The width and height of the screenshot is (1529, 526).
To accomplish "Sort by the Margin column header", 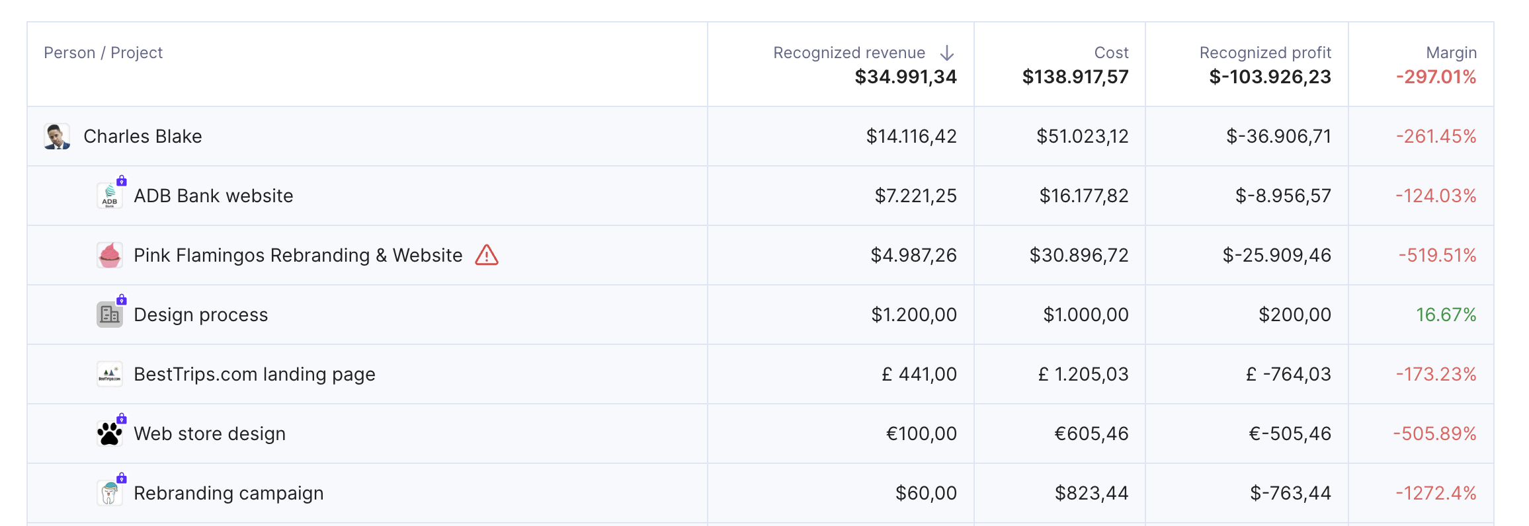I will pos(1451,53).
